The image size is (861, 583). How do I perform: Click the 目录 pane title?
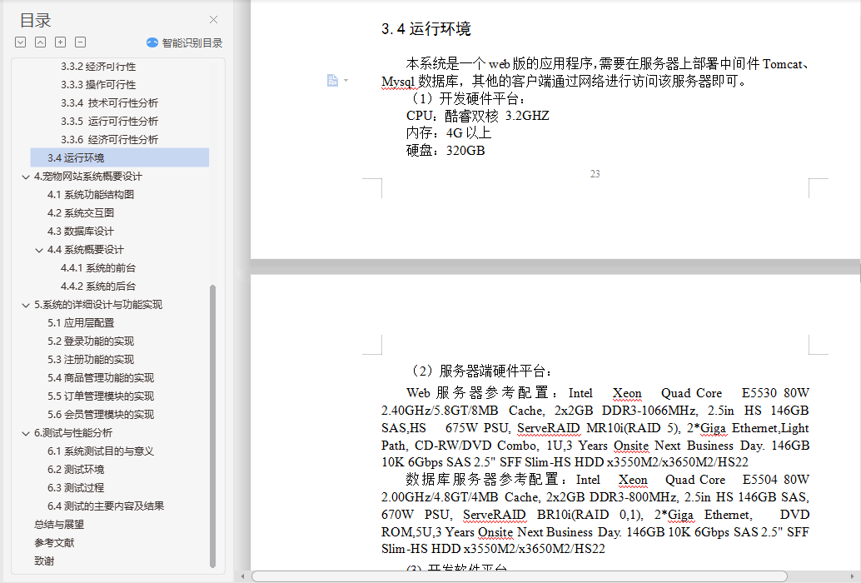click(35, 21)
